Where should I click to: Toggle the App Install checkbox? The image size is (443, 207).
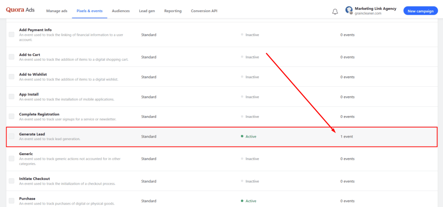pos(12,97)
